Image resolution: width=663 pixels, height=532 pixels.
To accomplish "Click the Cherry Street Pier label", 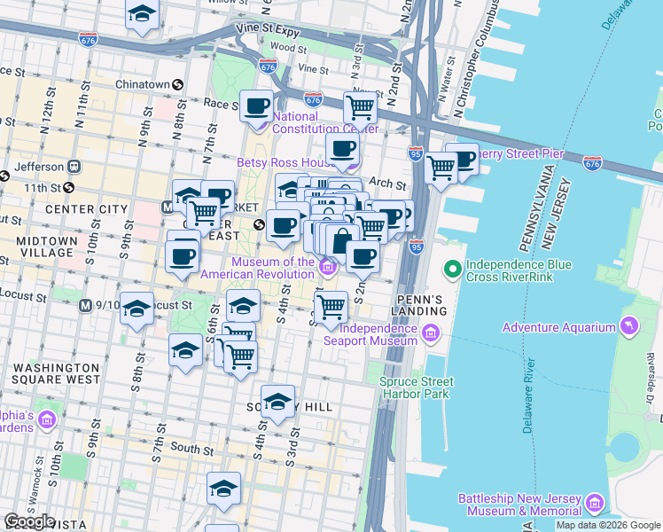I will [521, 154].
